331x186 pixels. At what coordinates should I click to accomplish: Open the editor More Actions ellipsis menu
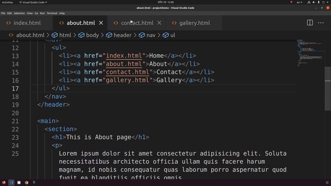[321, 23]
